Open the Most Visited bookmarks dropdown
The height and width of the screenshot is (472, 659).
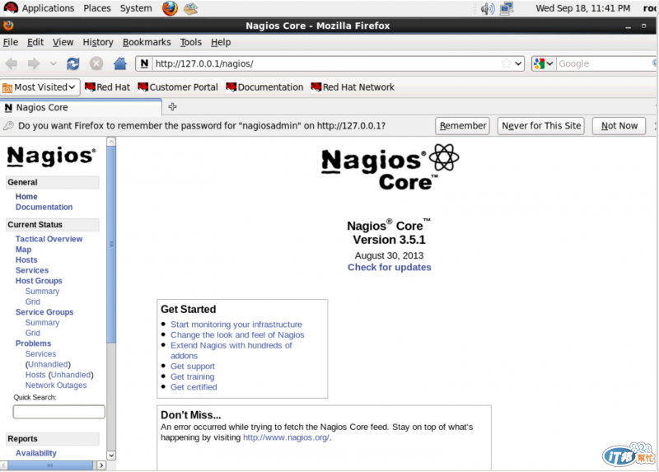pyautogui.click(x=40, y=87)
